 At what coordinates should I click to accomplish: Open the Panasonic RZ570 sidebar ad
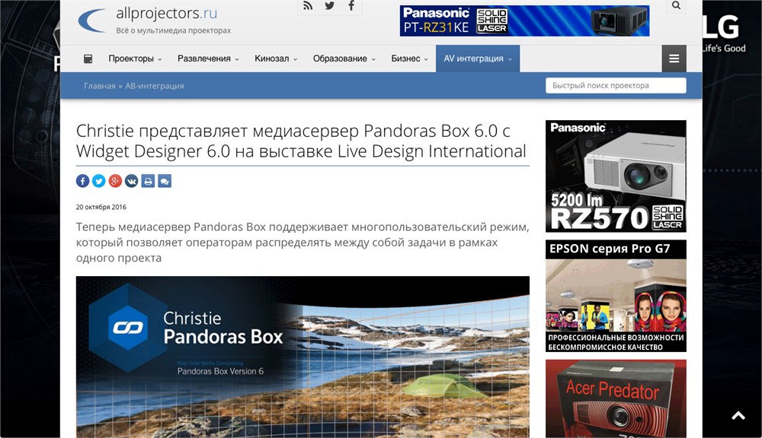(x=616, y=176)
